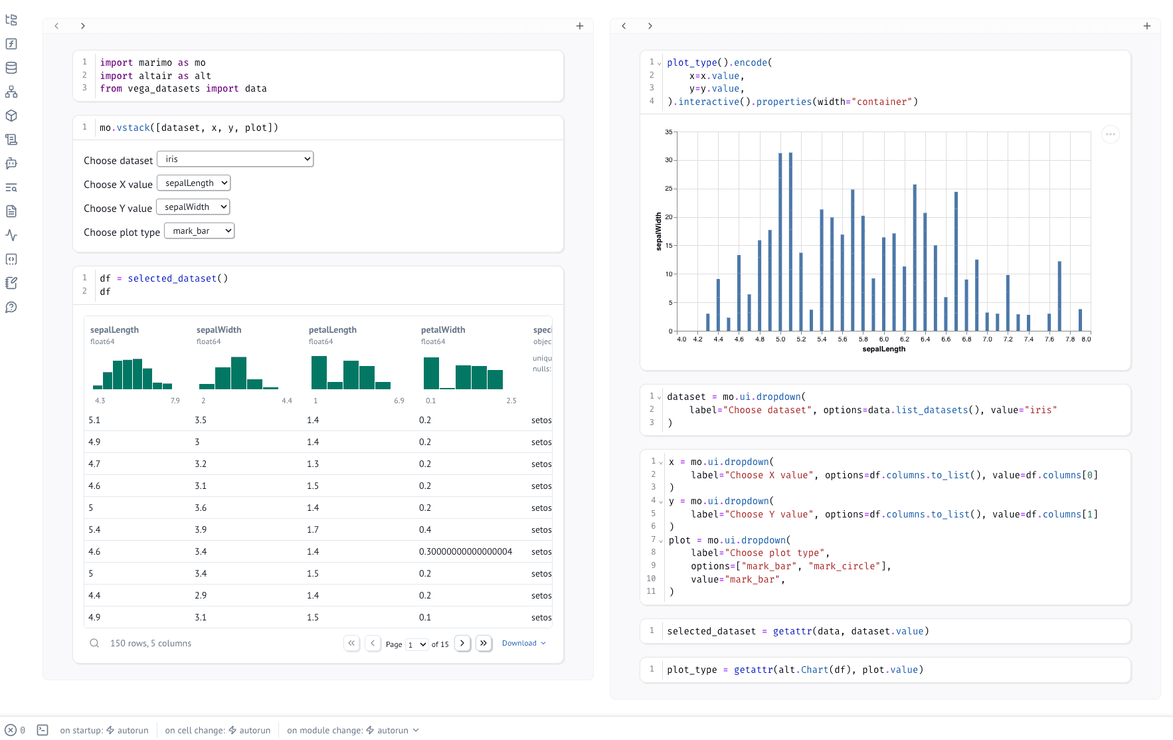Add cell with left column plus button

pos(579,26)
